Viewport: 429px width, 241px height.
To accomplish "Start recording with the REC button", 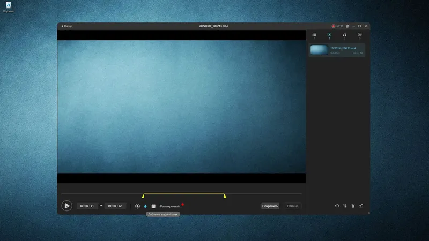I will click(x=337, y=26).
